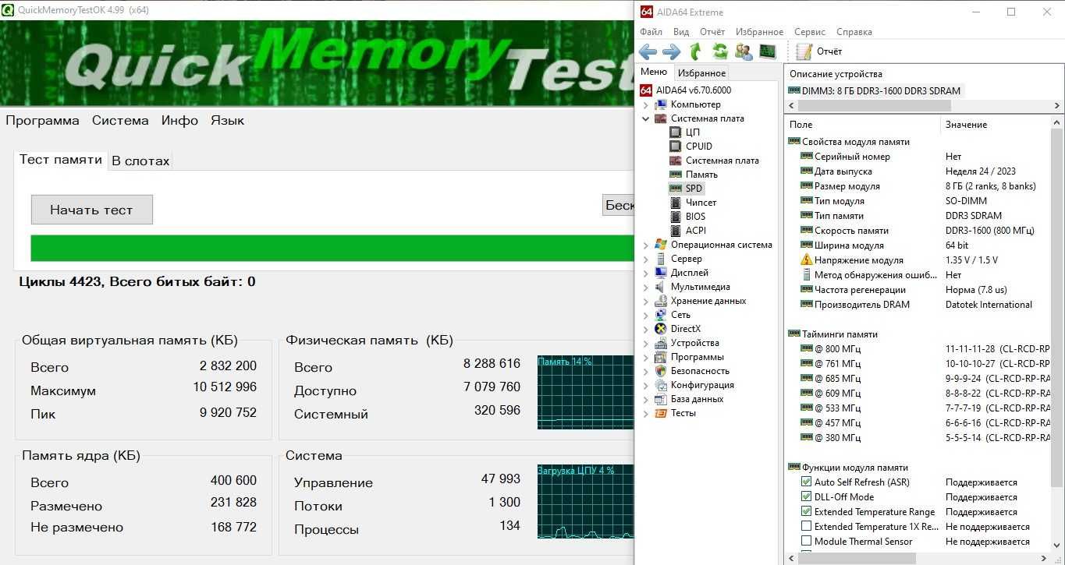Click the Безопасность shield icon in tree

(661, 371)
